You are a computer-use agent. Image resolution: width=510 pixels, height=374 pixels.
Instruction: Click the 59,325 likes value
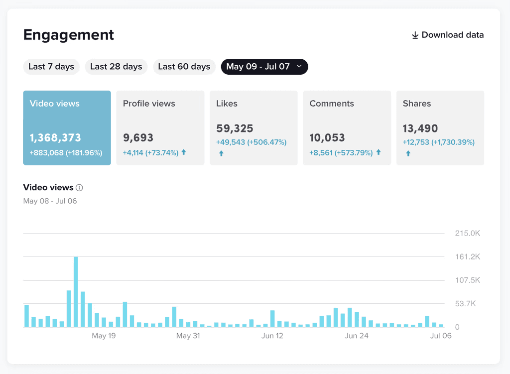(235, 128)
